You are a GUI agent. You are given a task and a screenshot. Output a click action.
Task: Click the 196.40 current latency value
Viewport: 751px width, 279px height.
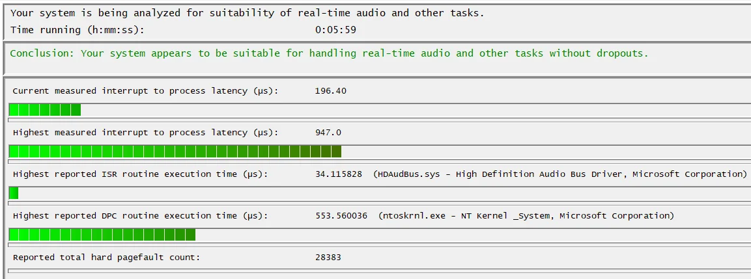click(330, 90)
